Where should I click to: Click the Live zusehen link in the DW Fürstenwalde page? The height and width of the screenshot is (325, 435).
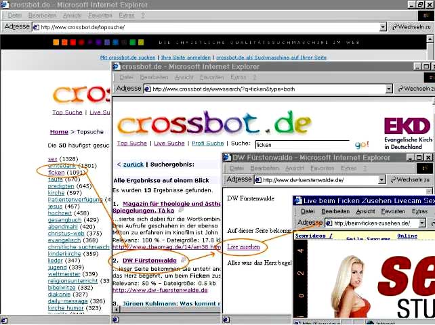243,247
